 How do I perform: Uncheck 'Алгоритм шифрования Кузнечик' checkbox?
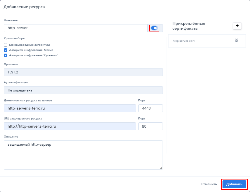(x=6, y=55)
